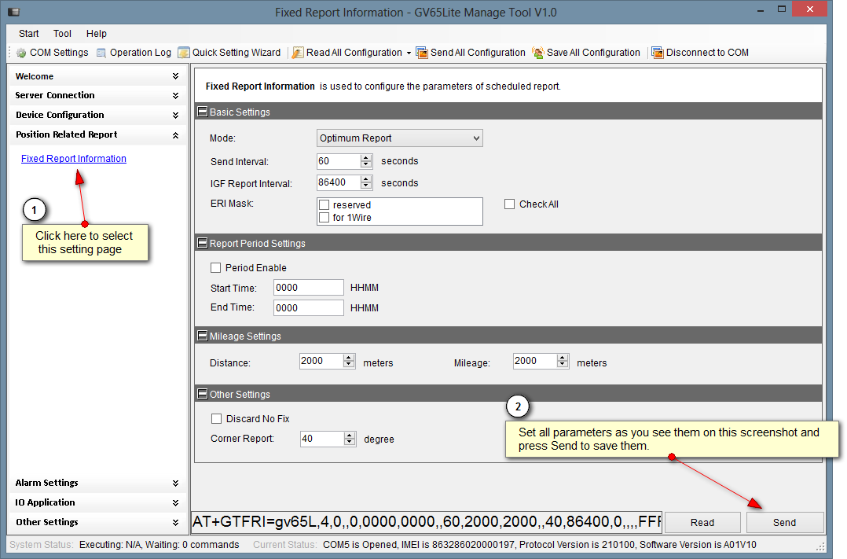Click the Read button
The width and height of the screenshot is (847, 559).
pos(702,522)
